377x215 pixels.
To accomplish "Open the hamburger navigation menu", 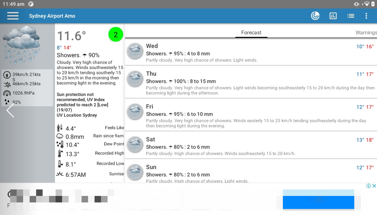I will tap(13, 16).
